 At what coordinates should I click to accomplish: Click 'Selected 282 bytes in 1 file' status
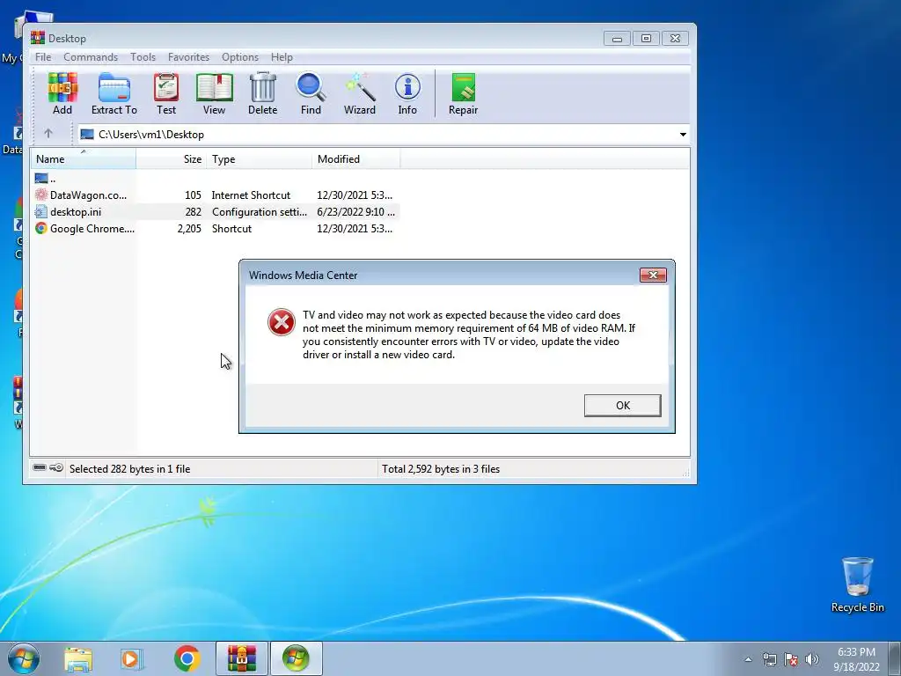(130, 469)
